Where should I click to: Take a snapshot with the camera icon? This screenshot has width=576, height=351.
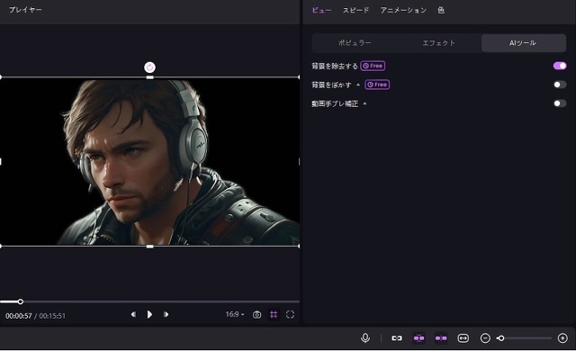pos(256,315)
